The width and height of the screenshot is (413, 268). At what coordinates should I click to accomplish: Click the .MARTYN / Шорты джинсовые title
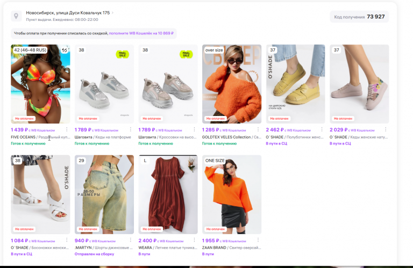click(x=103, y=248)
